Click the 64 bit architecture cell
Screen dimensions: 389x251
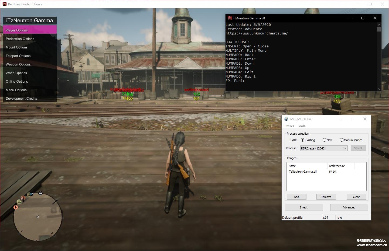pos(333,172)
